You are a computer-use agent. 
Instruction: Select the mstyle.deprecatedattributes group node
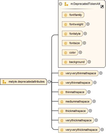23,82
